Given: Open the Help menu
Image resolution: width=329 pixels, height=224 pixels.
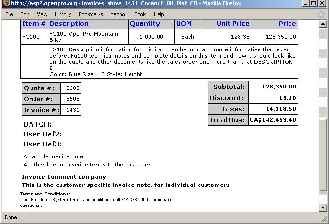Looking at the screenshot, I should [159, 14].
